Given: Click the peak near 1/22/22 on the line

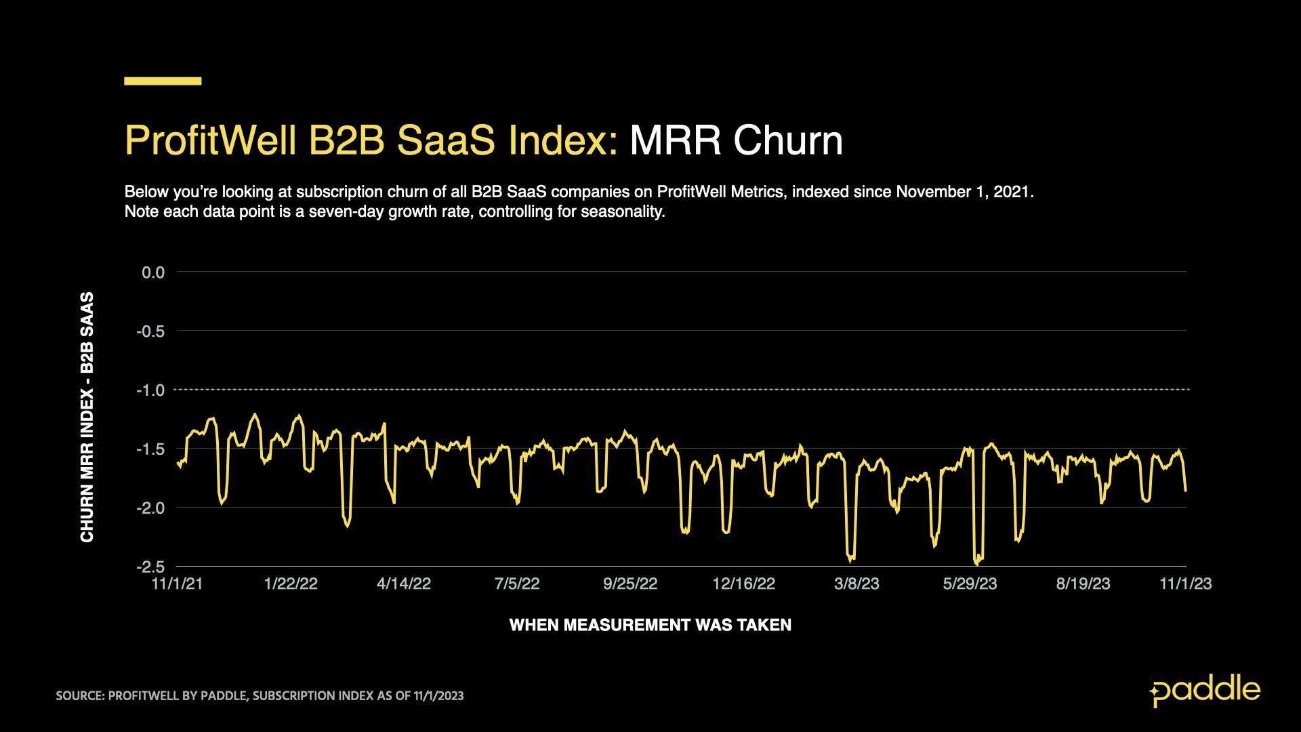Looking at the screenshot, I should (298, 415).
